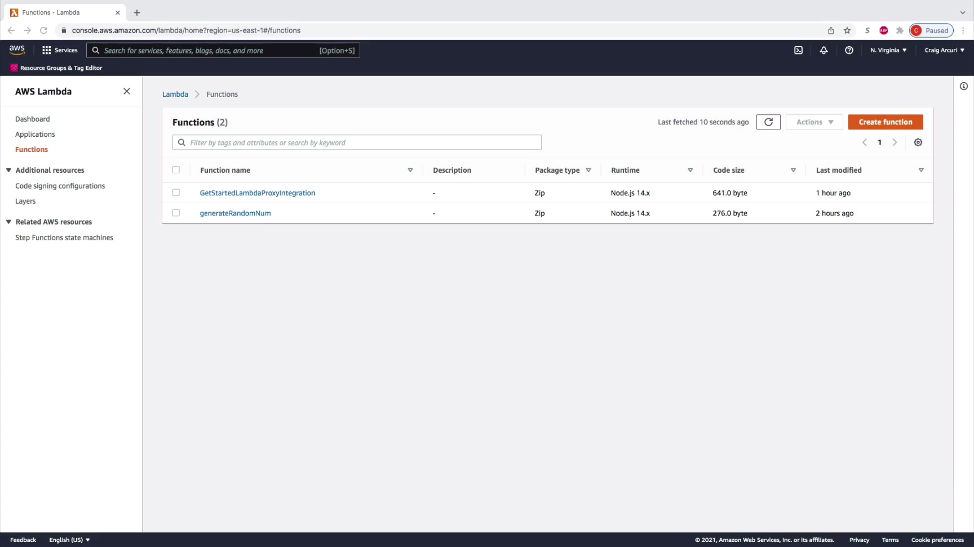This screenshot has width=974, height=547.
Task: Open Step Functions state machines
Action: coord(64,237)
